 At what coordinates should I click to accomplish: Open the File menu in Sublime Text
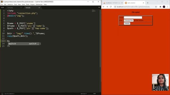(x=2, y=4)
